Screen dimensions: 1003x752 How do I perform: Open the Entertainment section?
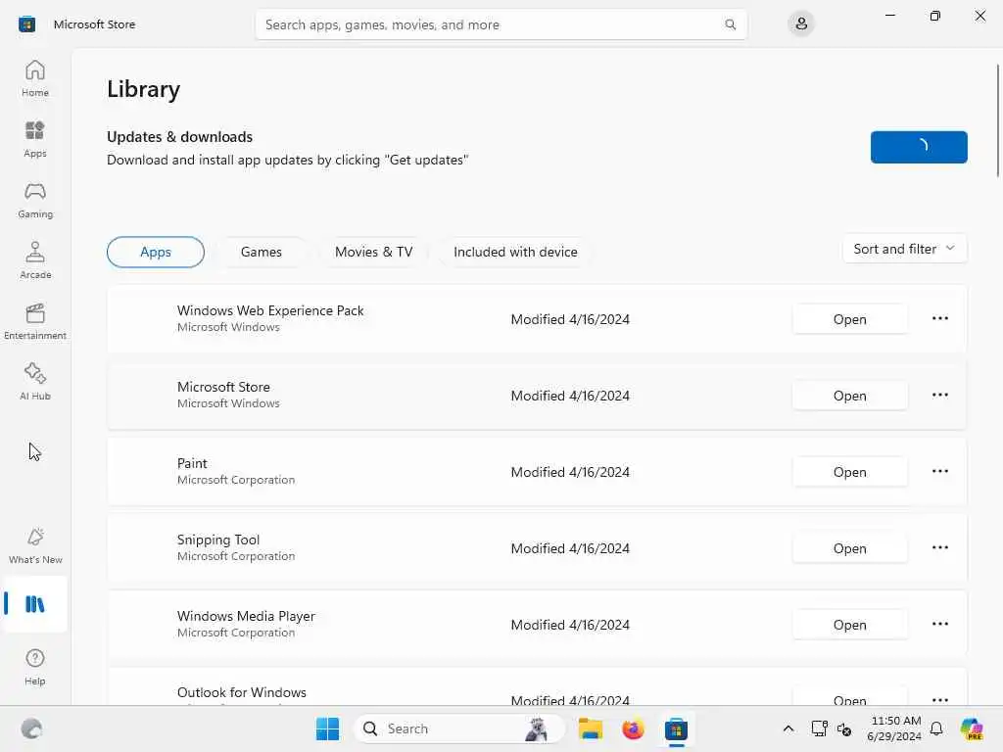pos(35,321)
